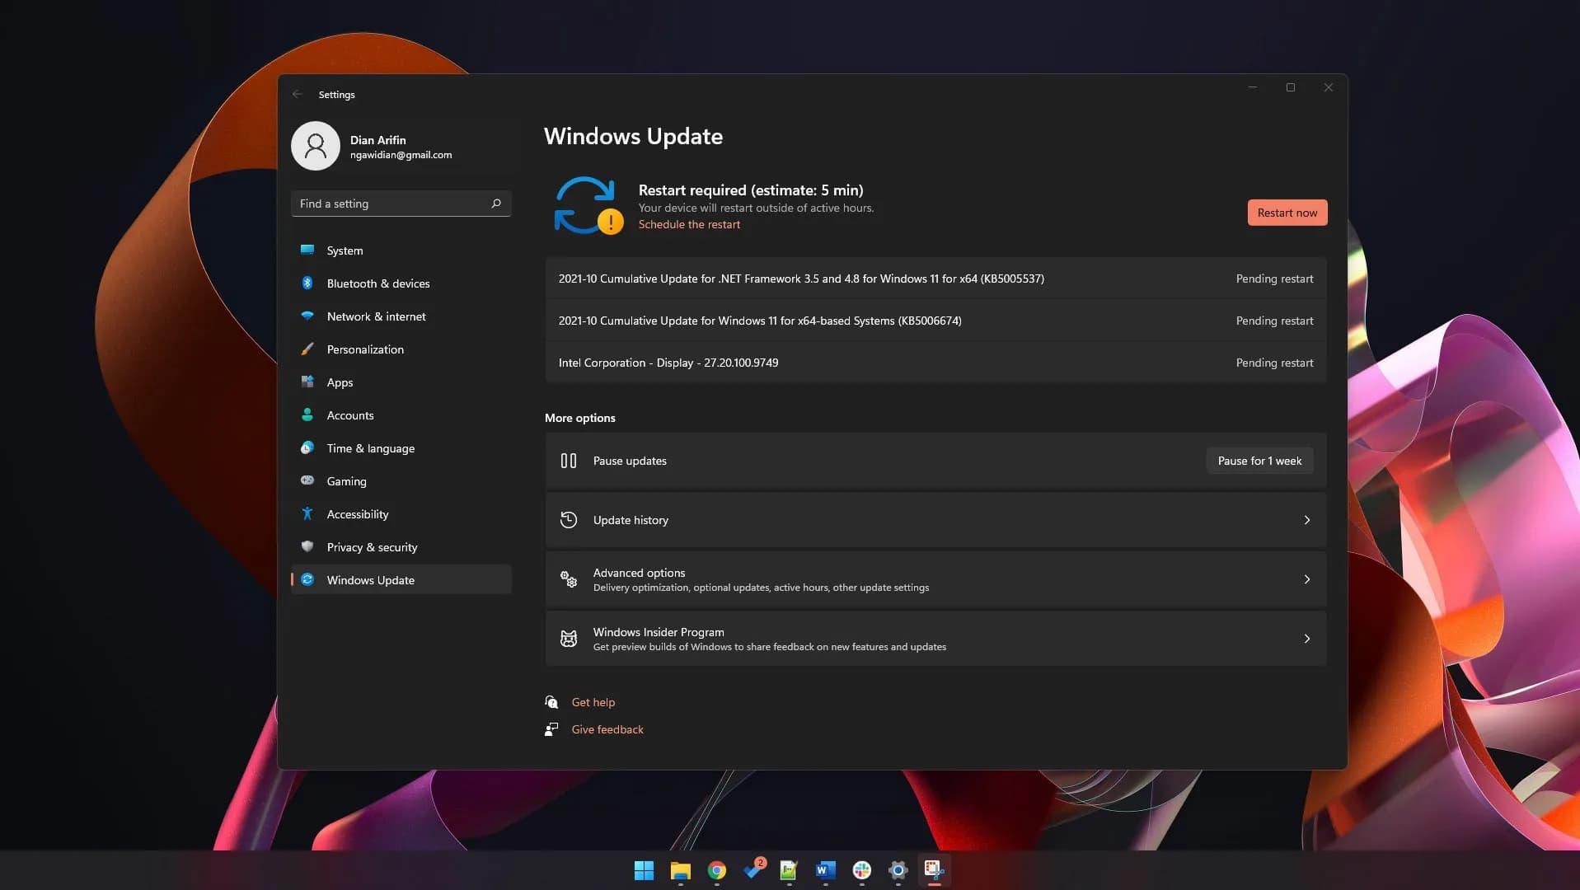This screenshot has width=1580, height=890.
Task: Click the Accessibility icon in sidebar
Action: pyautogui.click(x=307, y=514)
